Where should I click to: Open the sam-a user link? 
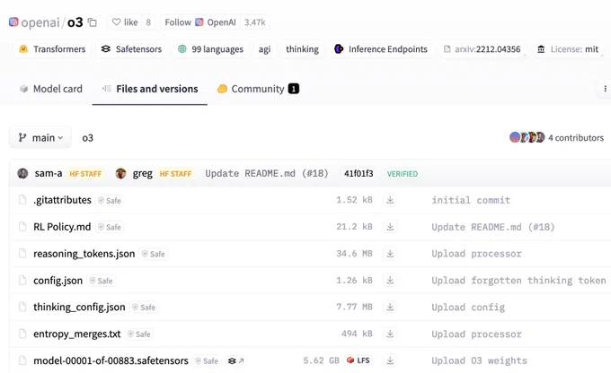(x=49, y=173)
